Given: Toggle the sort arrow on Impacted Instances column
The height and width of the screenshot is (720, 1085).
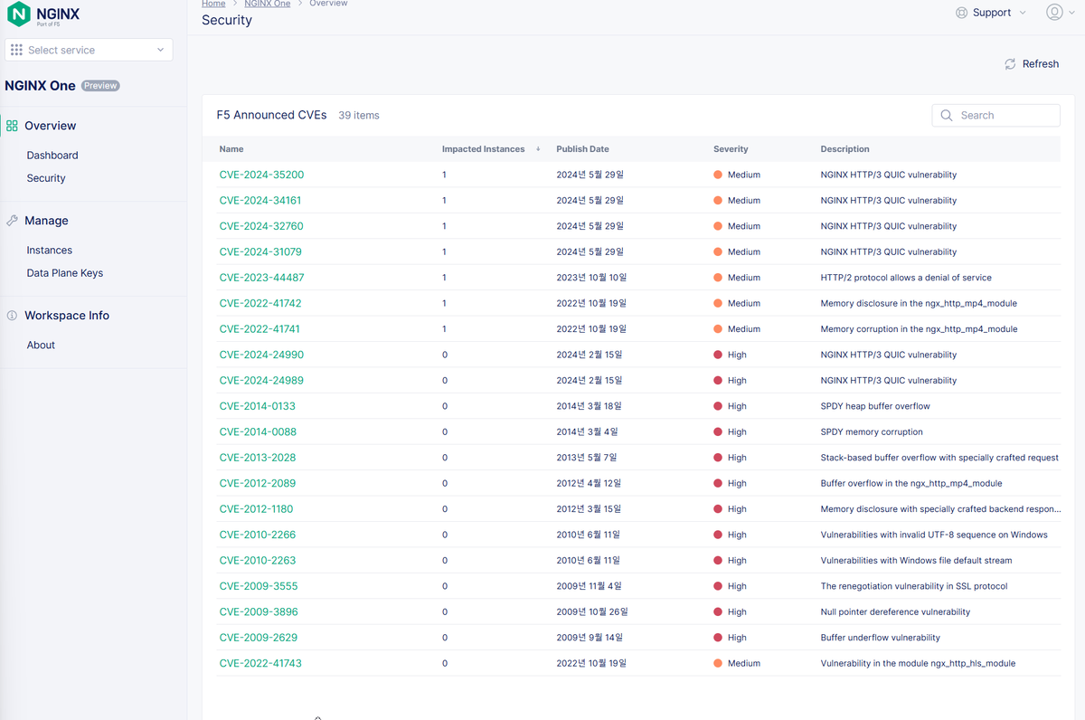Looking at the screenshot, I should point(539,149).
